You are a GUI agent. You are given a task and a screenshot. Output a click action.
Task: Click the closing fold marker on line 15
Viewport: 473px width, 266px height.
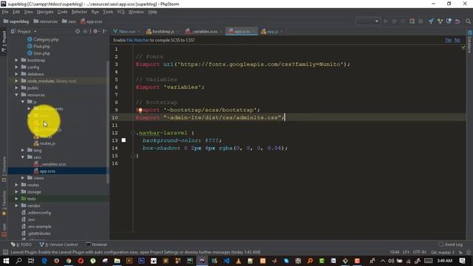pyautogui.click(x=133, y=156)
